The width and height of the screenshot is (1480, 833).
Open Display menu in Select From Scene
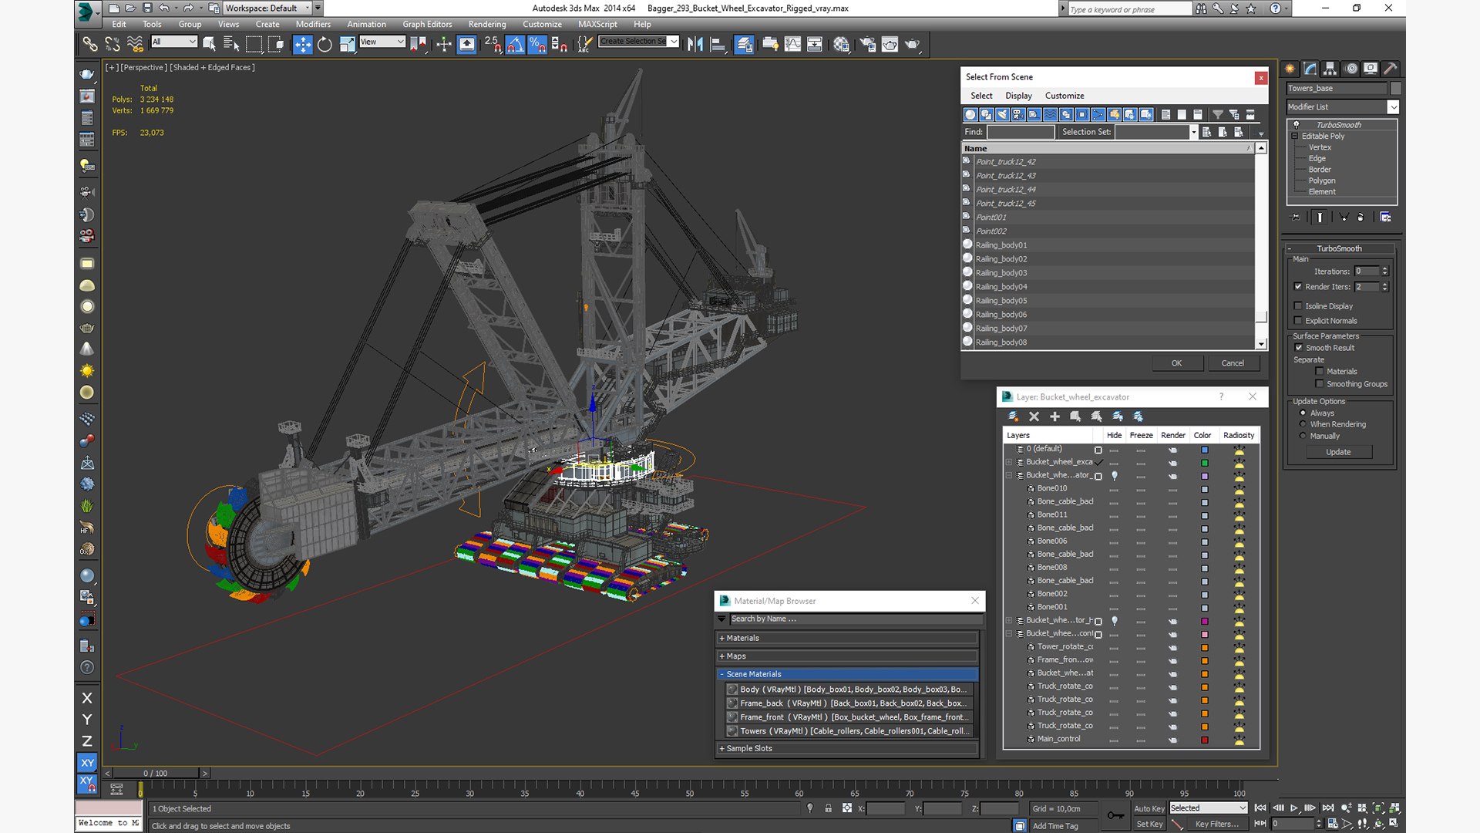[x=1018, y=96]
